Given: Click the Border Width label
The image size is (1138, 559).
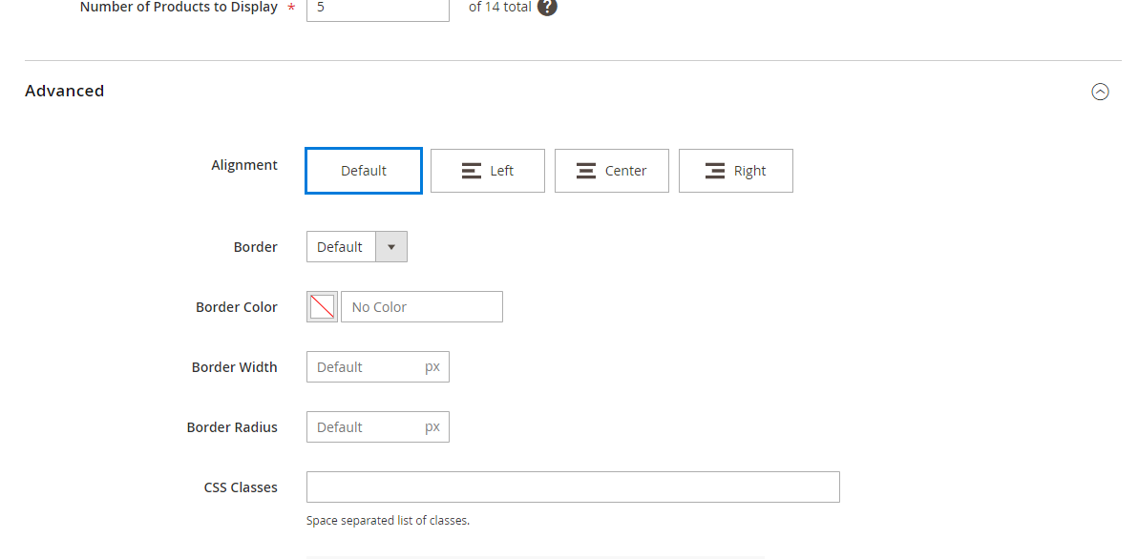Looking at the screenshot, I should click(235, 367).
